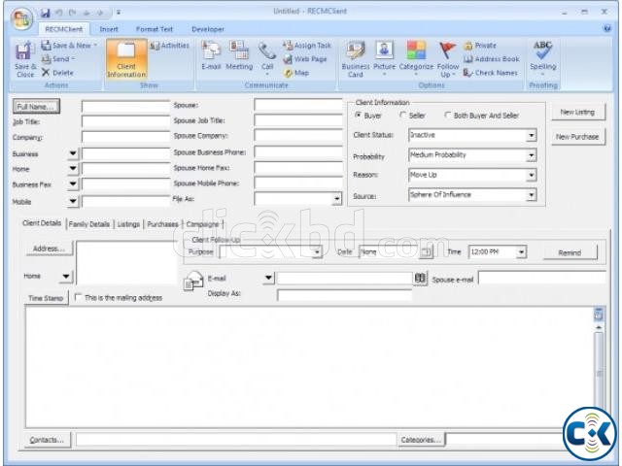Click the date picker calendar icon
622x466 pixels.
pyautogui.click(x=427, y=252)
